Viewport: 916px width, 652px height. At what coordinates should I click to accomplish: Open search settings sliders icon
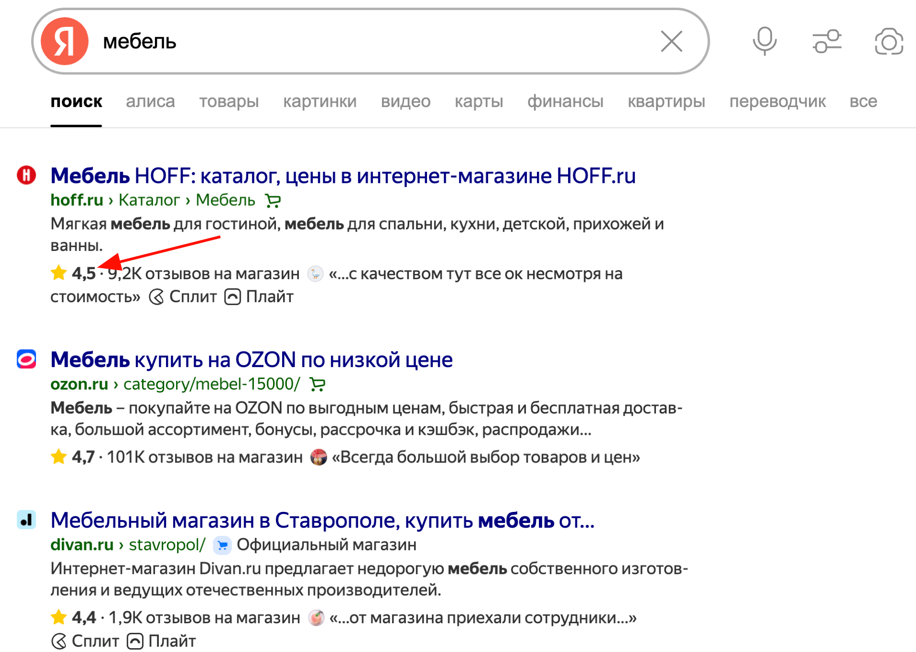click(827, 41)
